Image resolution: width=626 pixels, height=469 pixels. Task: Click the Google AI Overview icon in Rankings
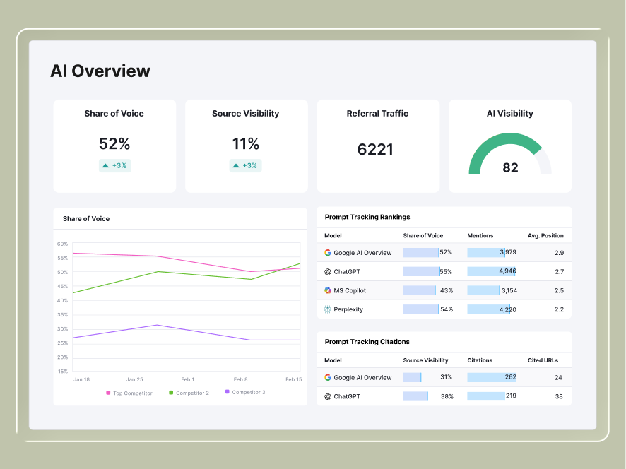(327, 252)
